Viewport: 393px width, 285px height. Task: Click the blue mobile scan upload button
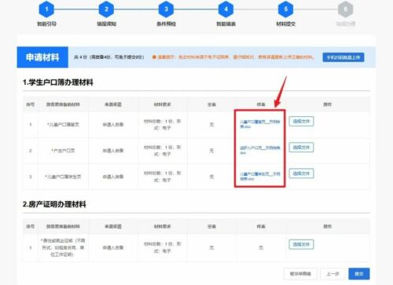click(x=343, y=57)
